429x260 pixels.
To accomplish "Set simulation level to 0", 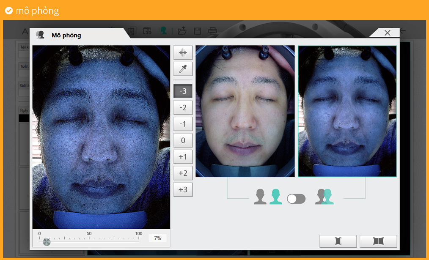I will click(183, 140).
